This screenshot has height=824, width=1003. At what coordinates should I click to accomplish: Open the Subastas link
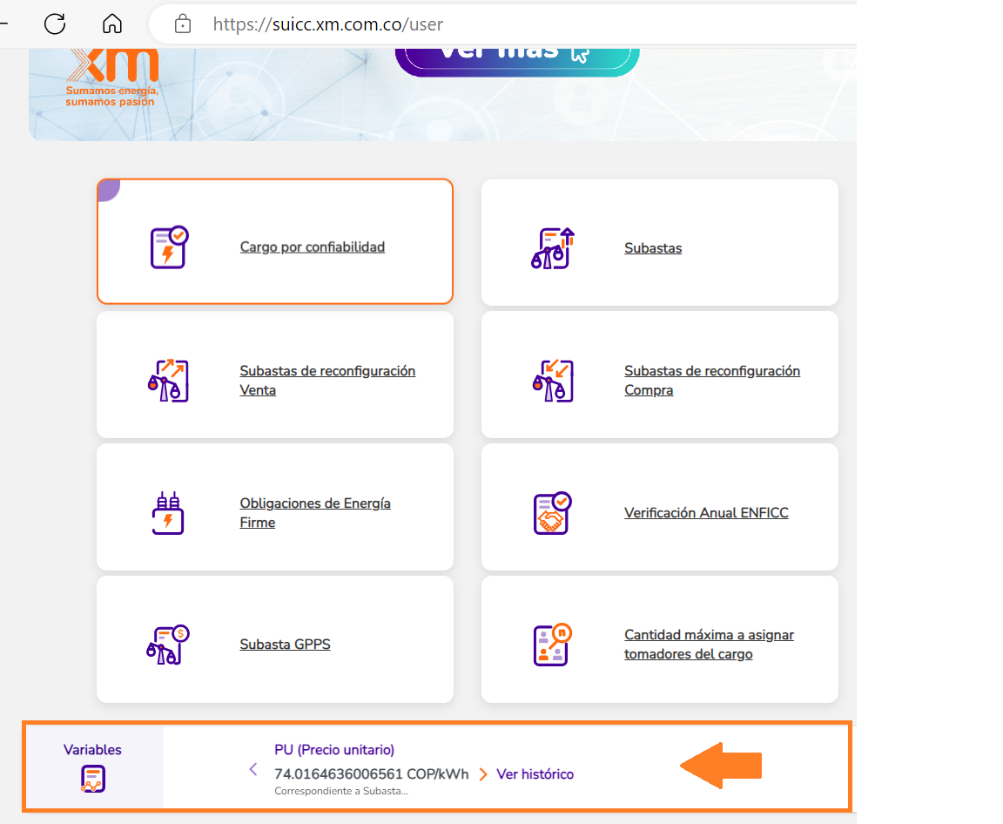(652, 248)
